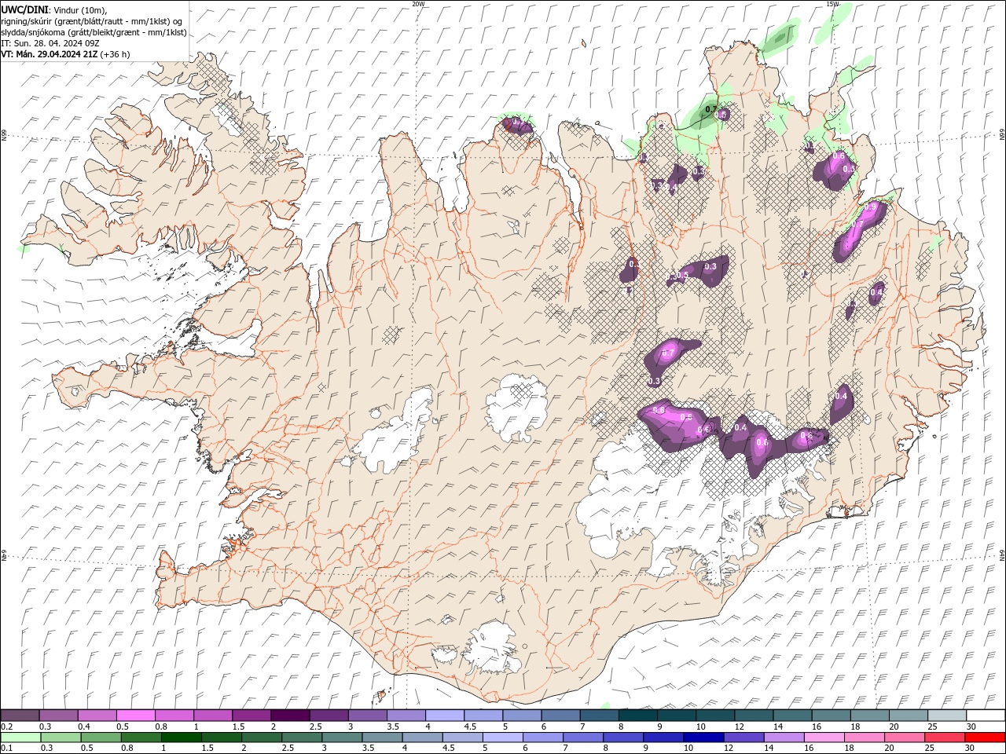
Task: Select the slate blue 6 swatch on the snow scale
Action: pos(560,716)
